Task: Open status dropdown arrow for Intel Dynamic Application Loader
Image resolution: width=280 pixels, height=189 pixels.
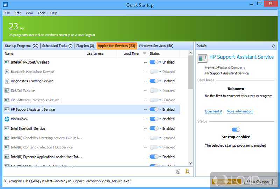Action: click(160, 157)
